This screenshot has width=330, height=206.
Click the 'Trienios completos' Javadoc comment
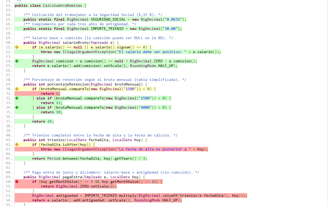coord(100,135)
